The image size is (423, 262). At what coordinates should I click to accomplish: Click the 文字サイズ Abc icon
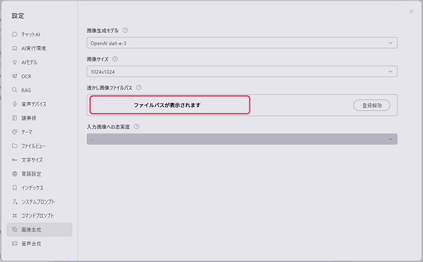15,160
